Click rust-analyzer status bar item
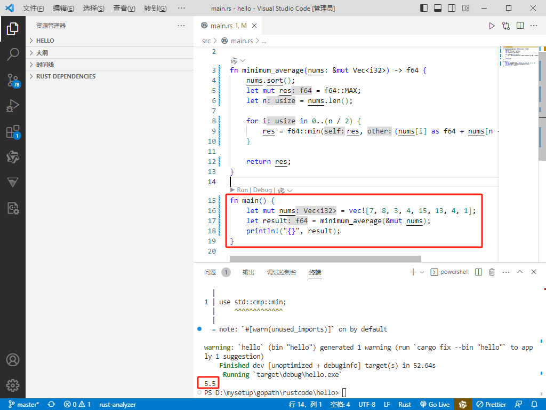The image size is (546, 410). [117, 405]
